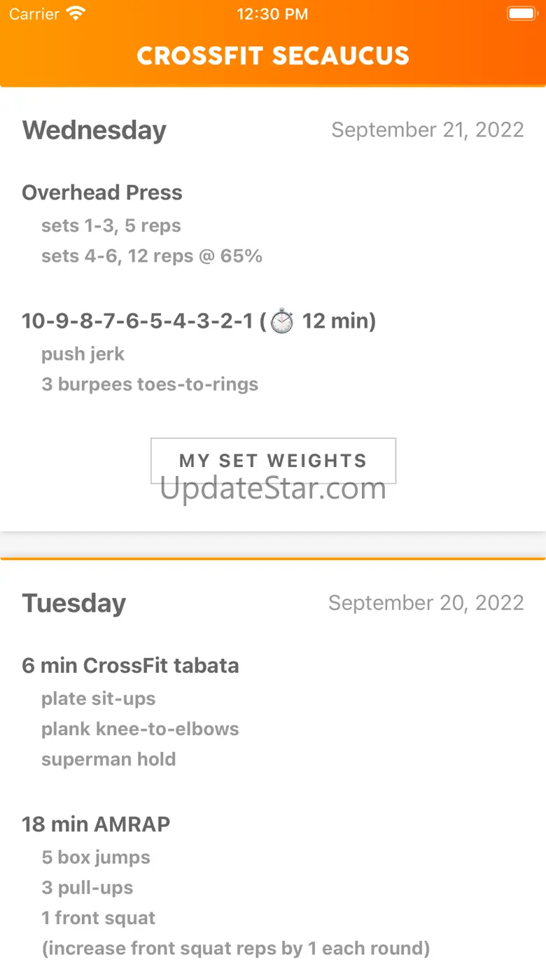Tap the September 20, 2022 date

(426, 603)
